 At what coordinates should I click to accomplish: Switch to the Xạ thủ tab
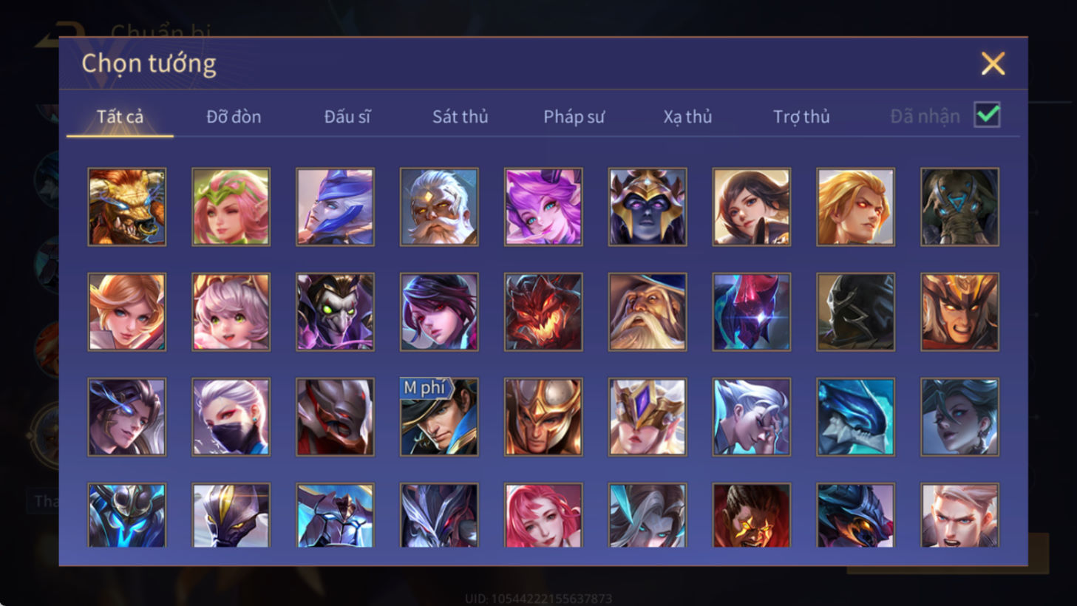(687, 117)
